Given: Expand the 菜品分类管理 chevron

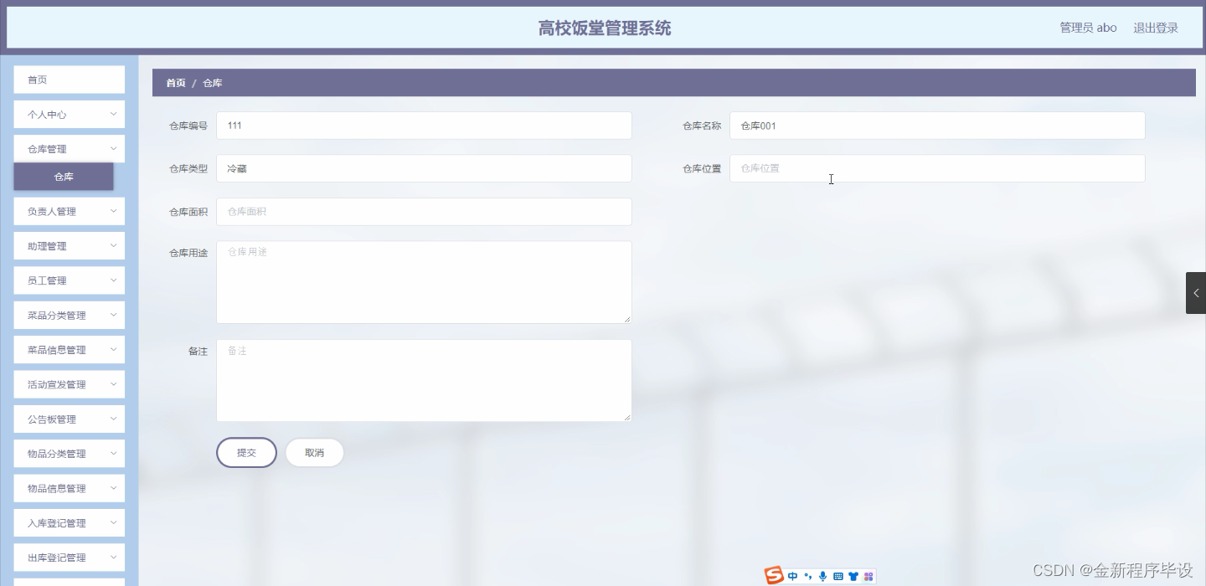Looking at the screenshot, I should pyautogui.click(x=113, y=315).
